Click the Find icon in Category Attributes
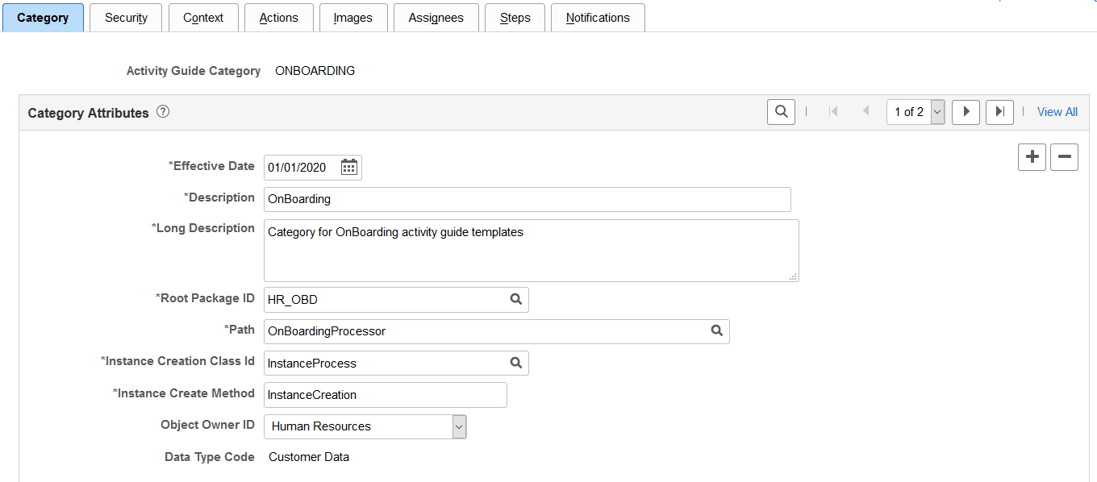Viewport: 1097px width, 482px height. (x=780, y=111)
